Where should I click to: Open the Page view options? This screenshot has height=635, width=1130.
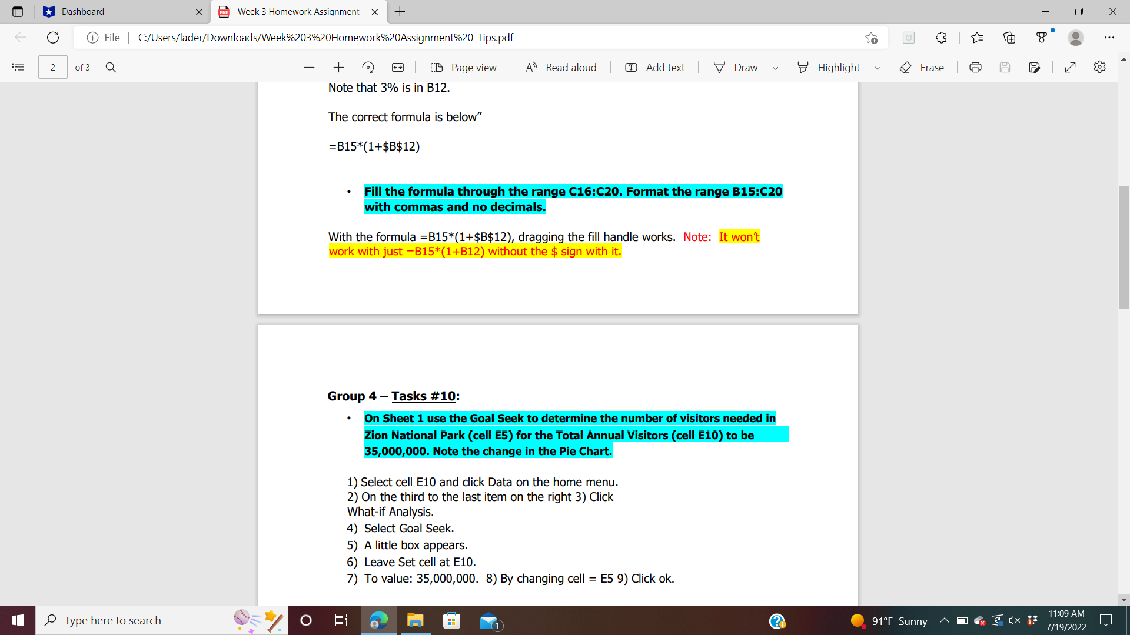click(x=464, y=67)
